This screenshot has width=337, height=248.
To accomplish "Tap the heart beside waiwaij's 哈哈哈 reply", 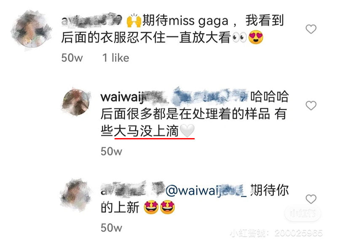I will pos(311,106).
